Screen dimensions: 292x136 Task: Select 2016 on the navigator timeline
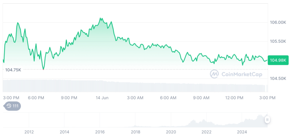pyautogui.click(x=99, y=132)
